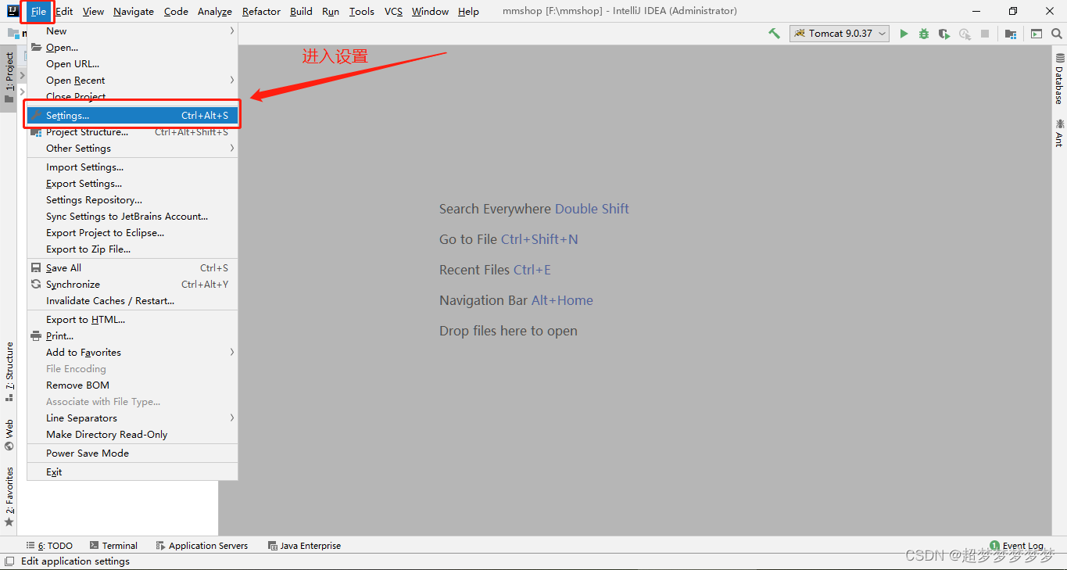Open the Ant tool window

[x=1059, y=133]
